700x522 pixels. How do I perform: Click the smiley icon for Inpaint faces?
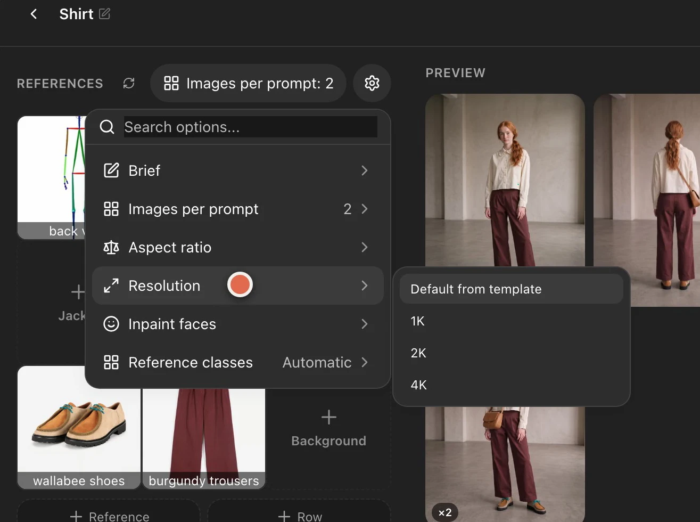111,324
